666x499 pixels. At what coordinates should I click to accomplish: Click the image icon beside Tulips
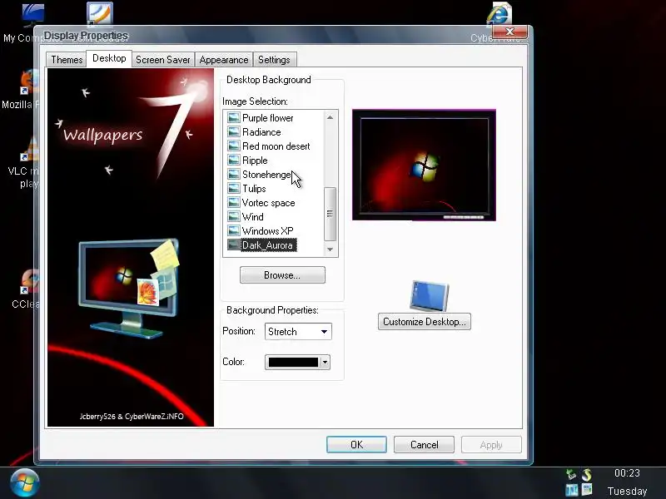234,189
